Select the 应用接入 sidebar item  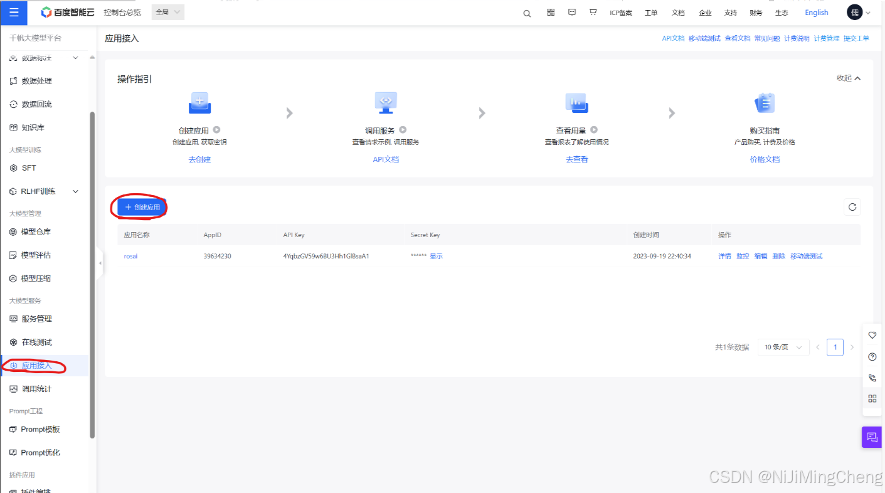pyautogui.click(x=45, y=366)
